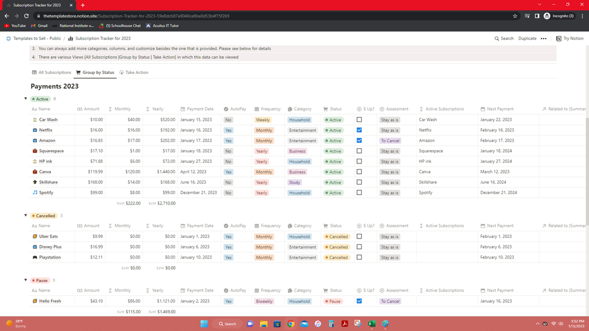This screenshot has width=589, height=331.
Task: Click the Biweekly tag for Hello Fresh
Action: coord(264,301)
